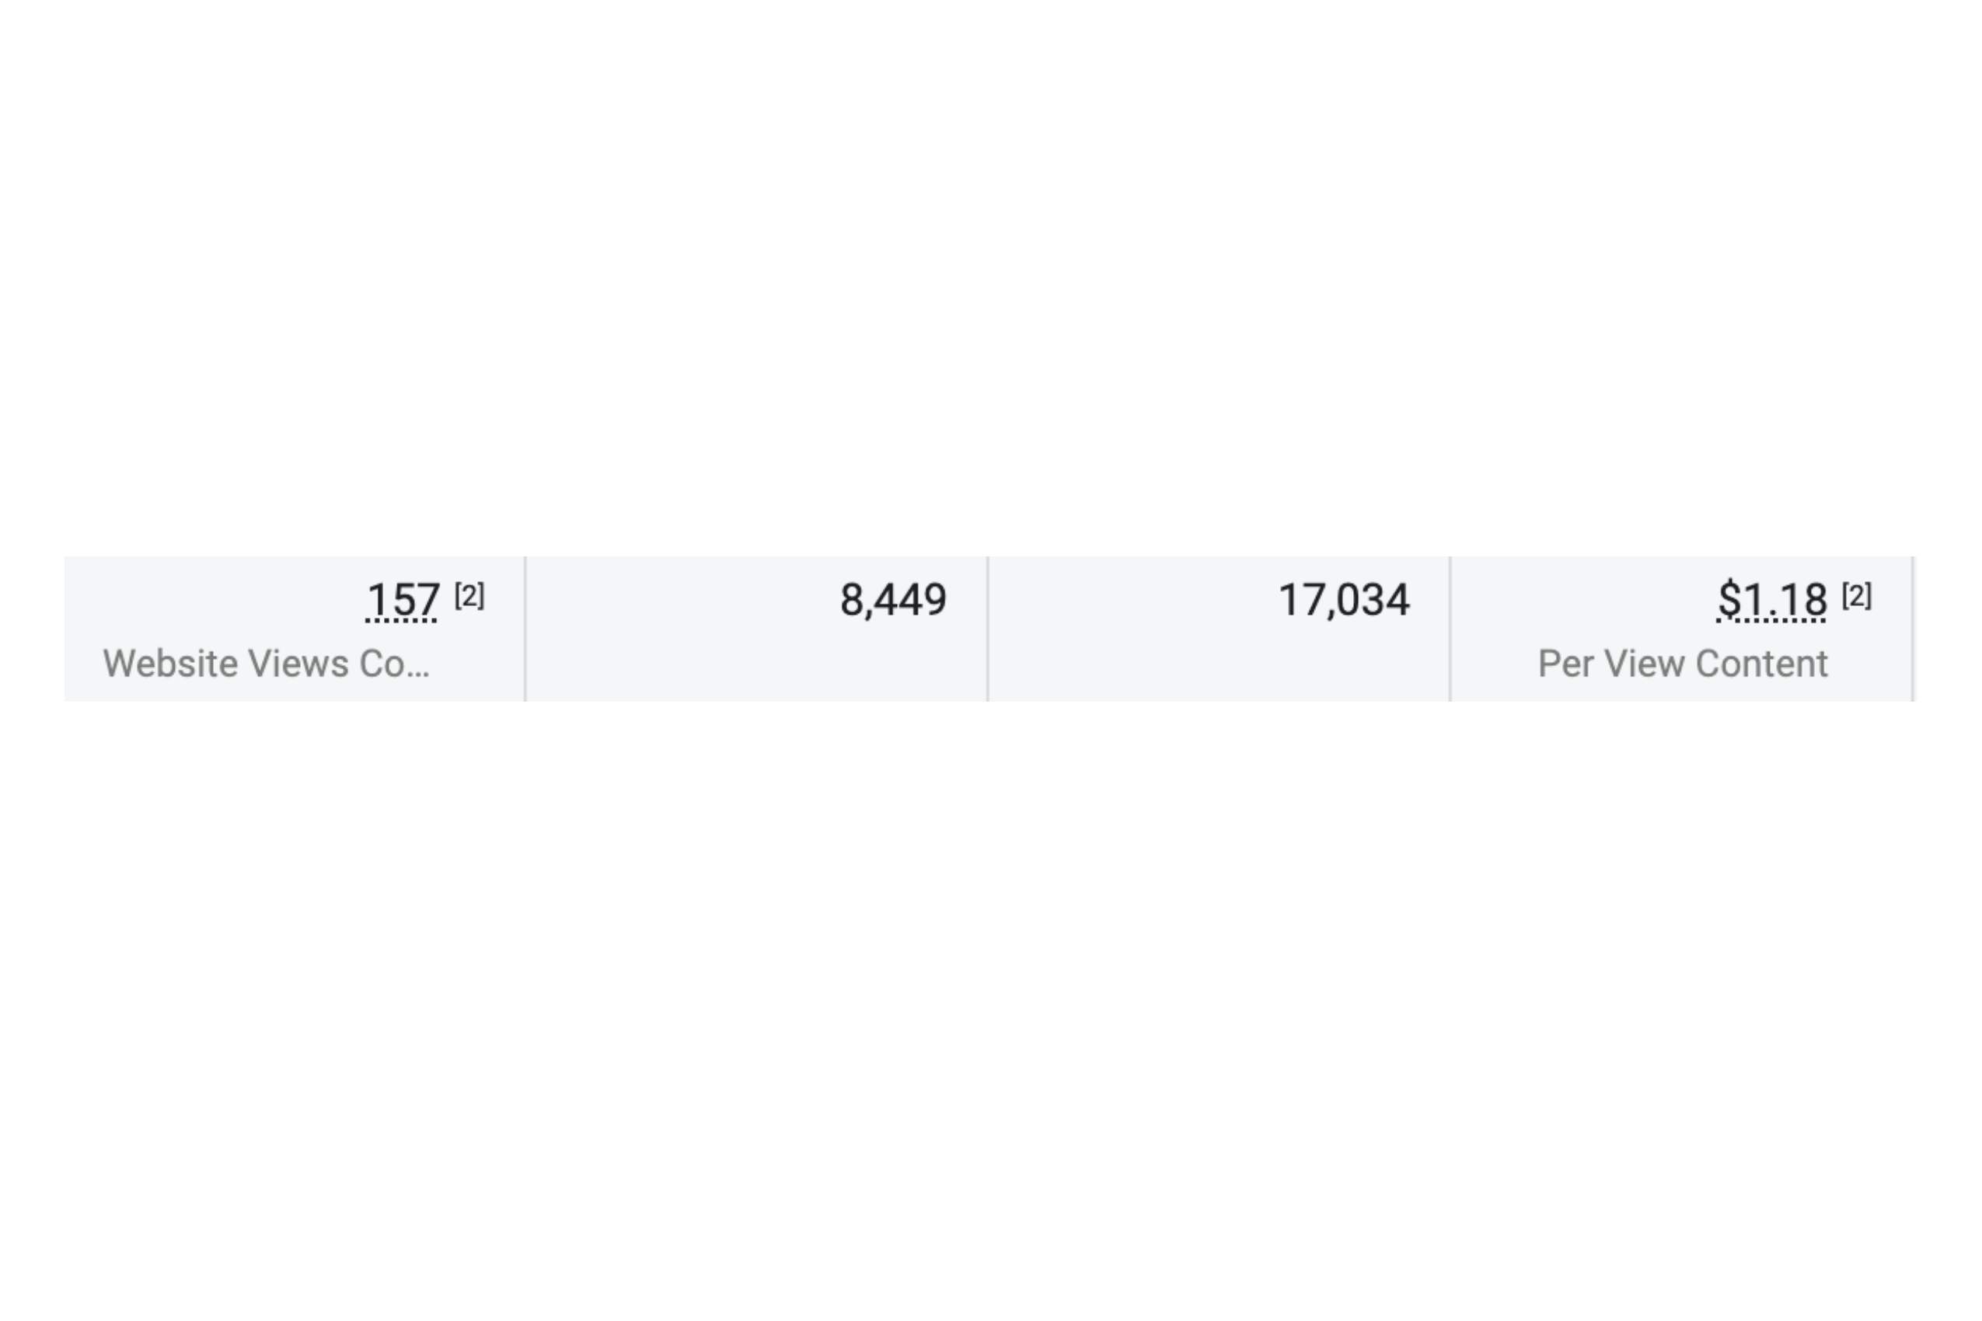Image resolution: width=1982 pixels, height=1321 pixels.
Task: Open footnote [2] beside the $1.18 value
Action: [1858, 596]
